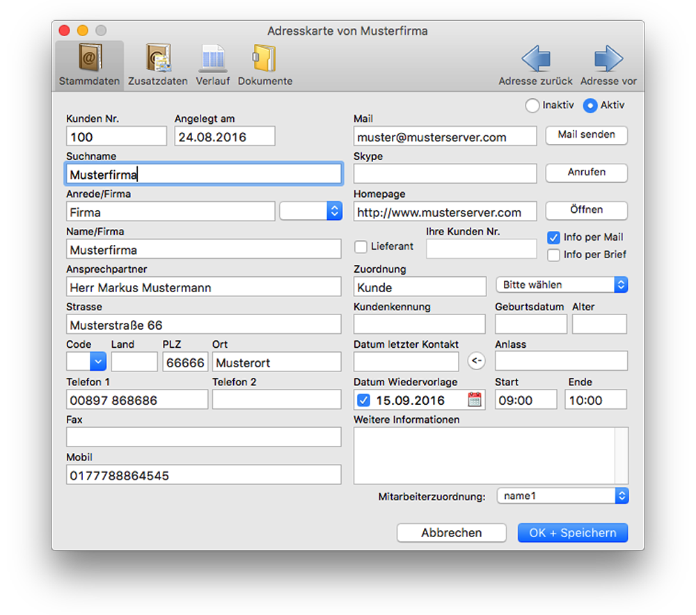Open the Stammdaten address book icon
Image resolution: width=696 pixels, height=615 pixels.
click(90, 58)
